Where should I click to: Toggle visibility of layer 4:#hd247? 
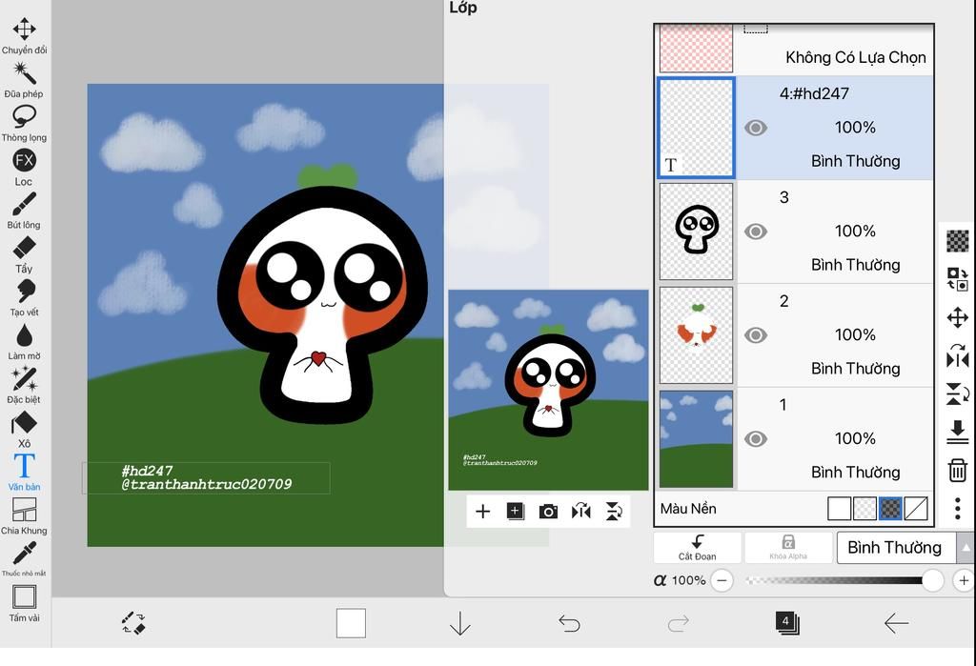click(x=756, y=128)
